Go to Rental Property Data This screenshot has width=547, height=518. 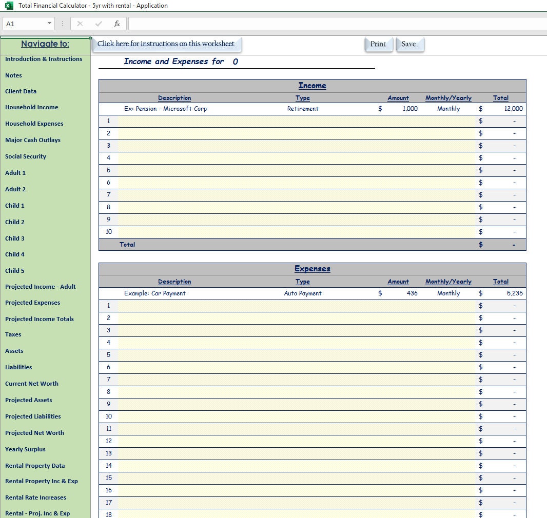[x=35, y=465]
